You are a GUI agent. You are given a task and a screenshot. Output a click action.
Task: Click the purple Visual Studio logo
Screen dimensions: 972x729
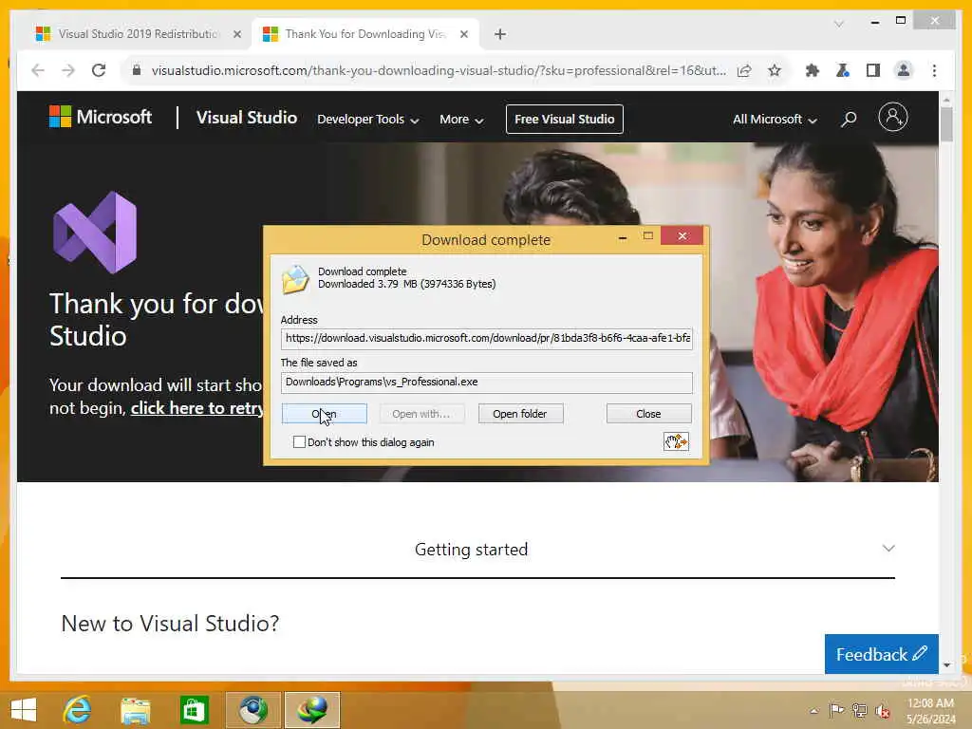[x=95, y=233]
